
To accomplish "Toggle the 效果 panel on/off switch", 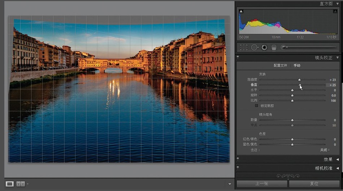I will pos(238,159).
